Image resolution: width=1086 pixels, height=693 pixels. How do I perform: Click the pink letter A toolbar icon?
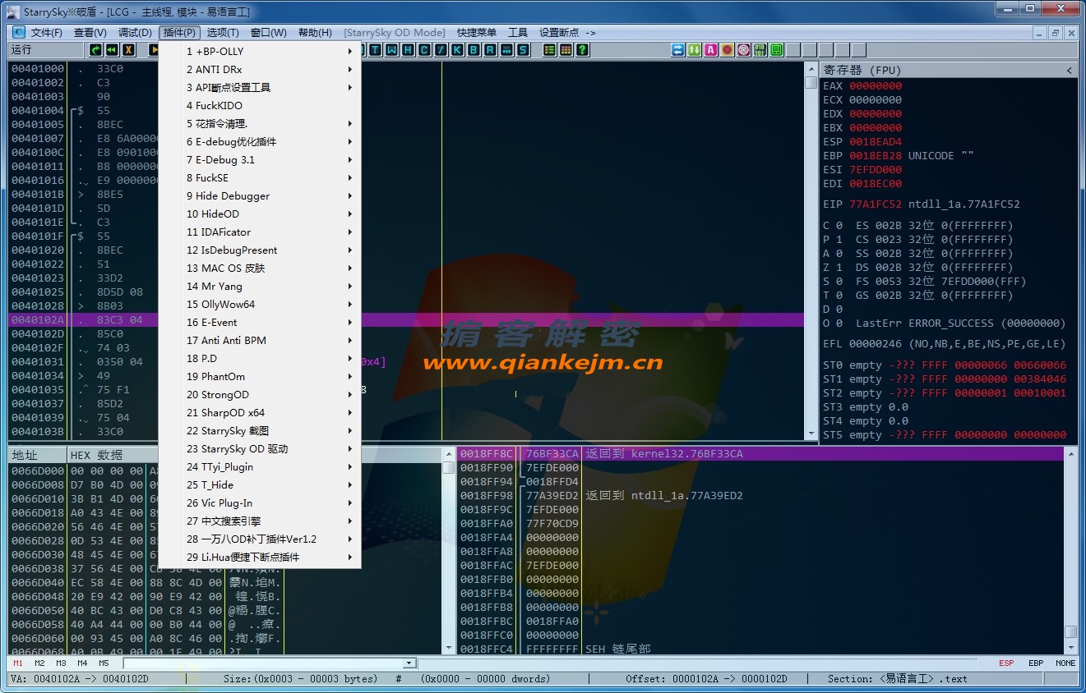(x=711, y=50)
